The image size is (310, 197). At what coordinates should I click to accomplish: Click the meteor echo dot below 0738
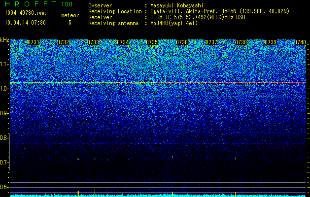click(x=235, y=158)
